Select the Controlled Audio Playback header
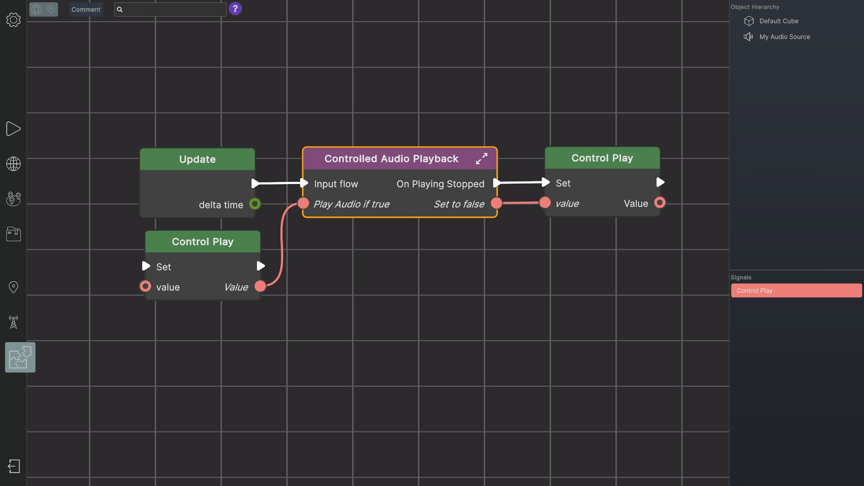 point(391,158)
